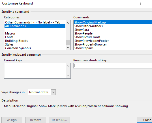Choose the Macros category

tap(35, 33)
